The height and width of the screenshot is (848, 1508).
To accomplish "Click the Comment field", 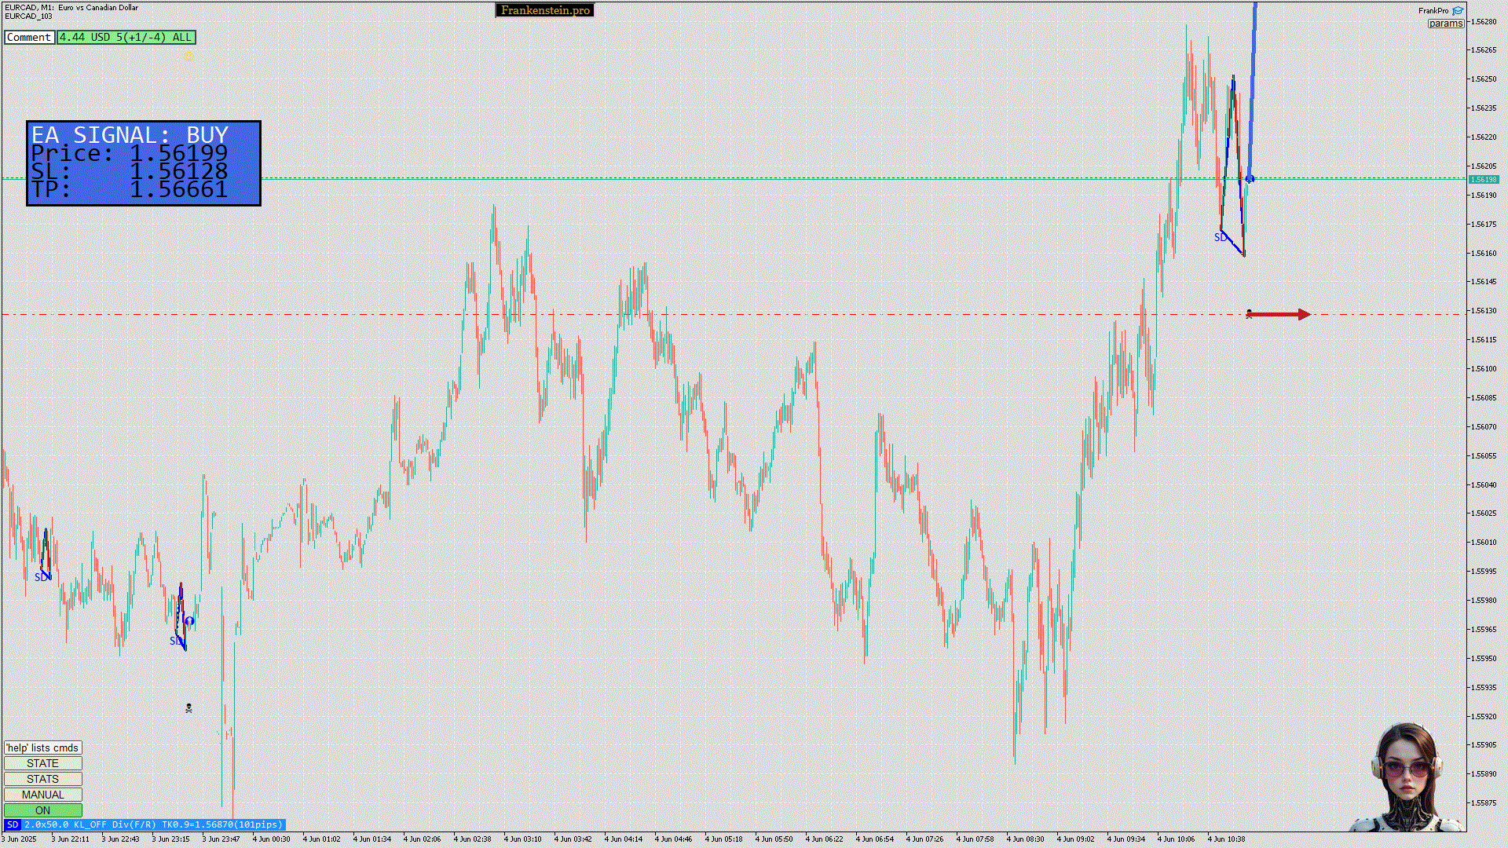I will pyautogui.click(x=29, y=37).
